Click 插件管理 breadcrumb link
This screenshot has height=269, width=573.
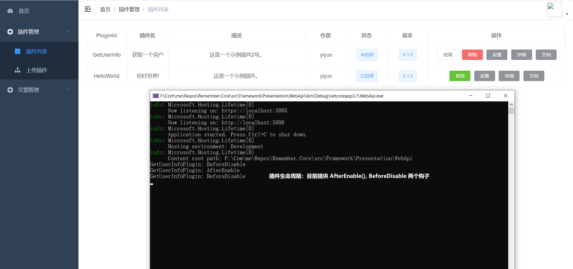click(x=129, y=10)
